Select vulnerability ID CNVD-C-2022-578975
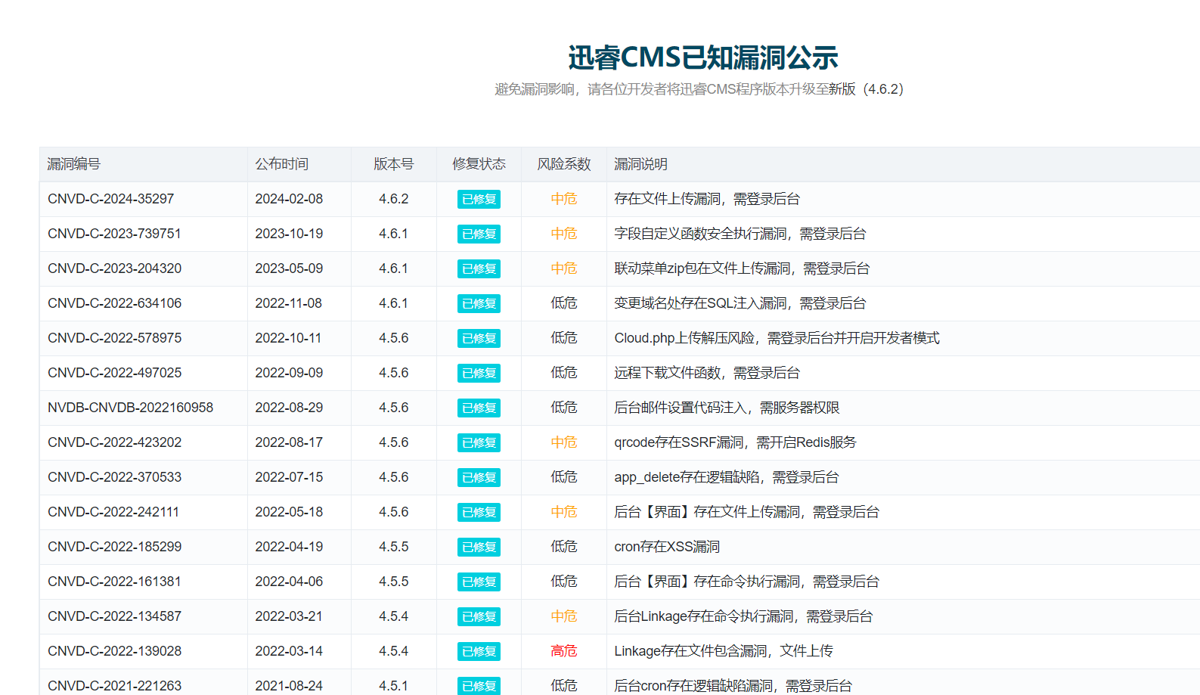The height and width of the screenshot is (695, 1200). tap(114, 338)
